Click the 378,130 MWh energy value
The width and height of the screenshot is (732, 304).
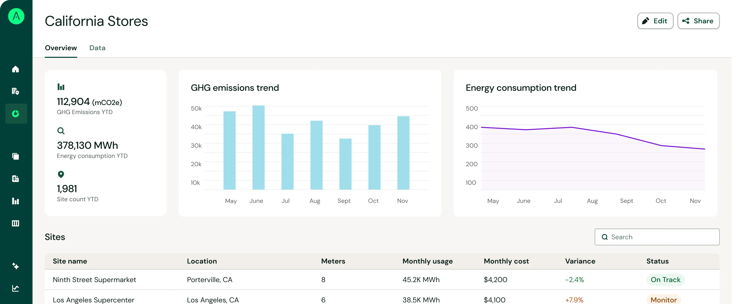click(87, 145)
